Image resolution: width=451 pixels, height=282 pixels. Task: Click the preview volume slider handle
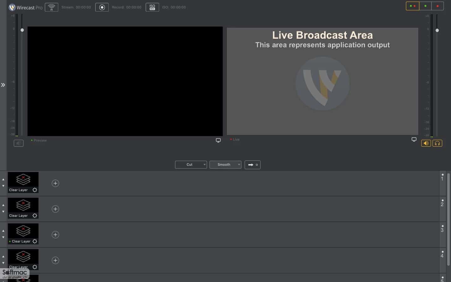22,30
